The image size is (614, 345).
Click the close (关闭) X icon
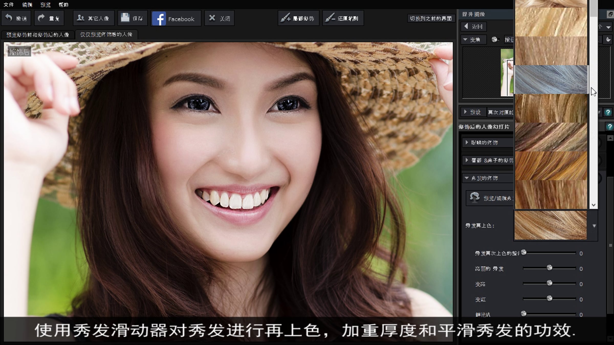tap(212, 18)
